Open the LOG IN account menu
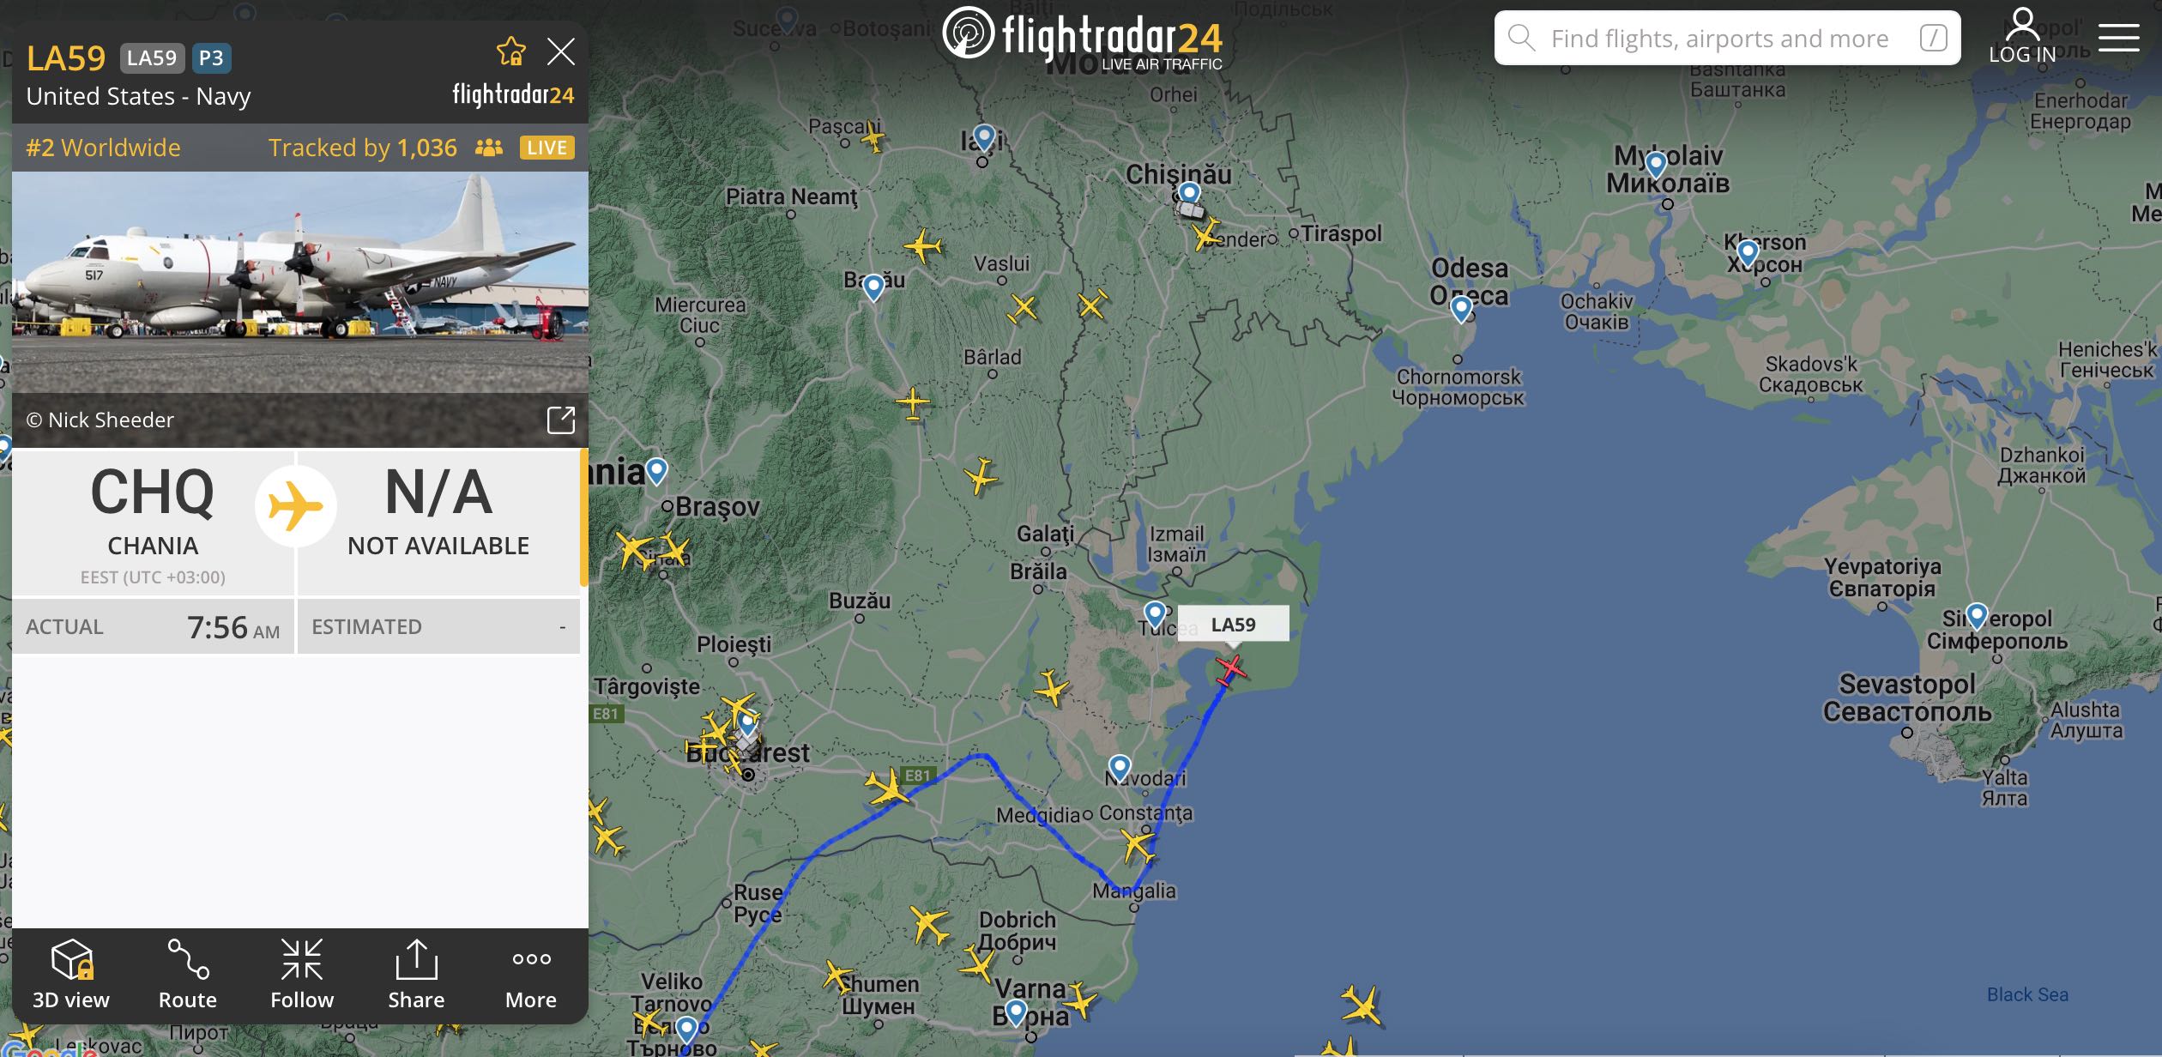This screenshot has width=2162, height=1057. coord(2022,36)
